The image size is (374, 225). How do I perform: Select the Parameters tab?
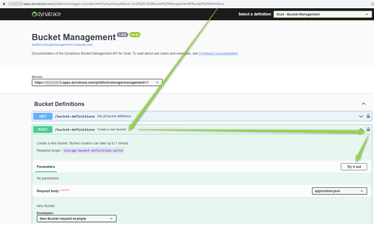coord(46,167)
